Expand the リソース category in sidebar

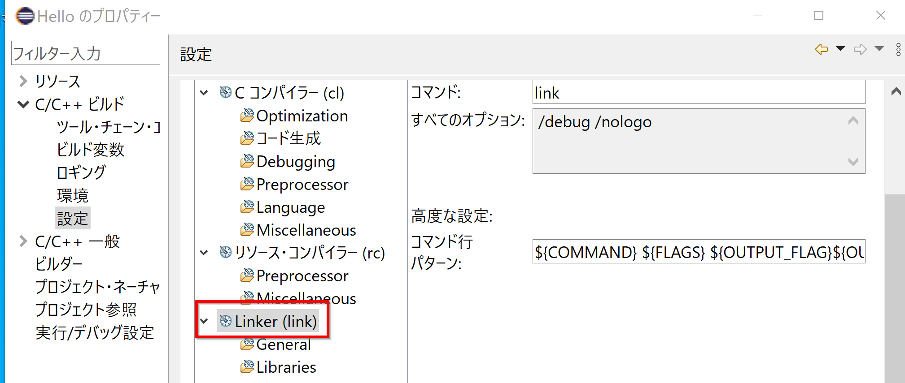tap(23, 81)
